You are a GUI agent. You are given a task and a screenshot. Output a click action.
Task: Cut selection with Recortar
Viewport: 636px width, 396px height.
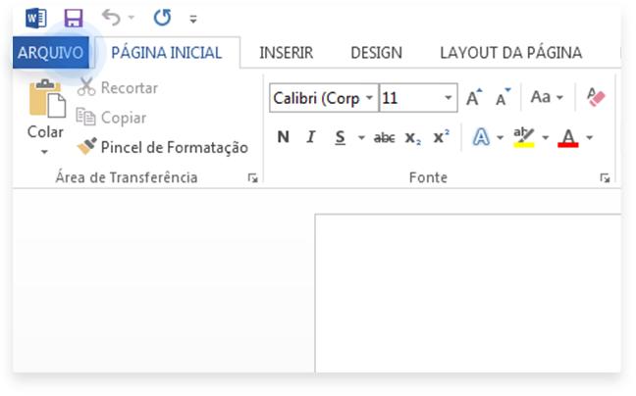[x=118, y=88]
